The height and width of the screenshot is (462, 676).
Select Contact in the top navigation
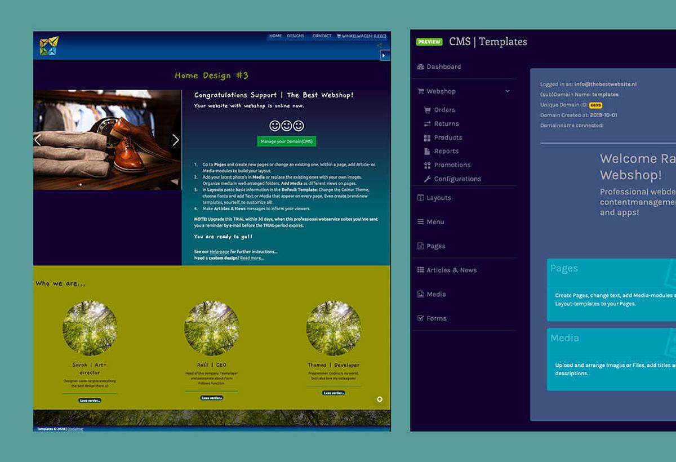[322, 36]
